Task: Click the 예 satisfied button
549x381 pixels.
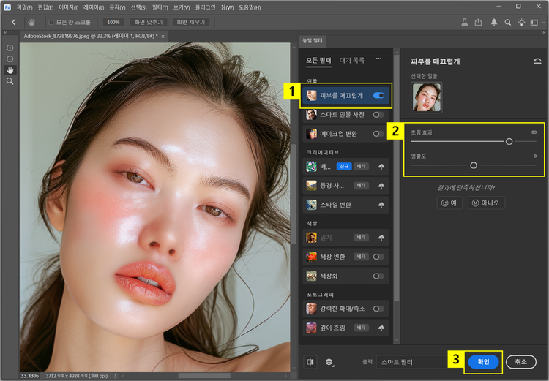Action: [x=449, y=203]
